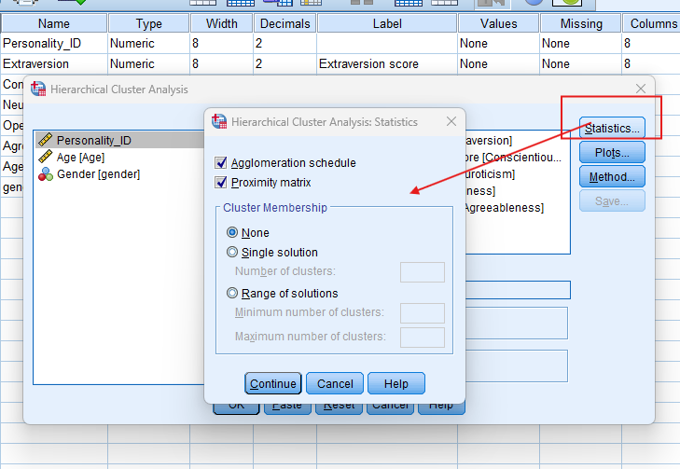The image size is (680, 469).
Task: Click the Statistics... button
Action: (x=612, y=129)
